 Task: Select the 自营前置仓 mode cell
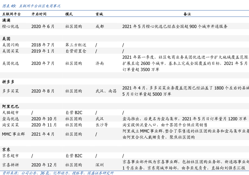[76, 51]
